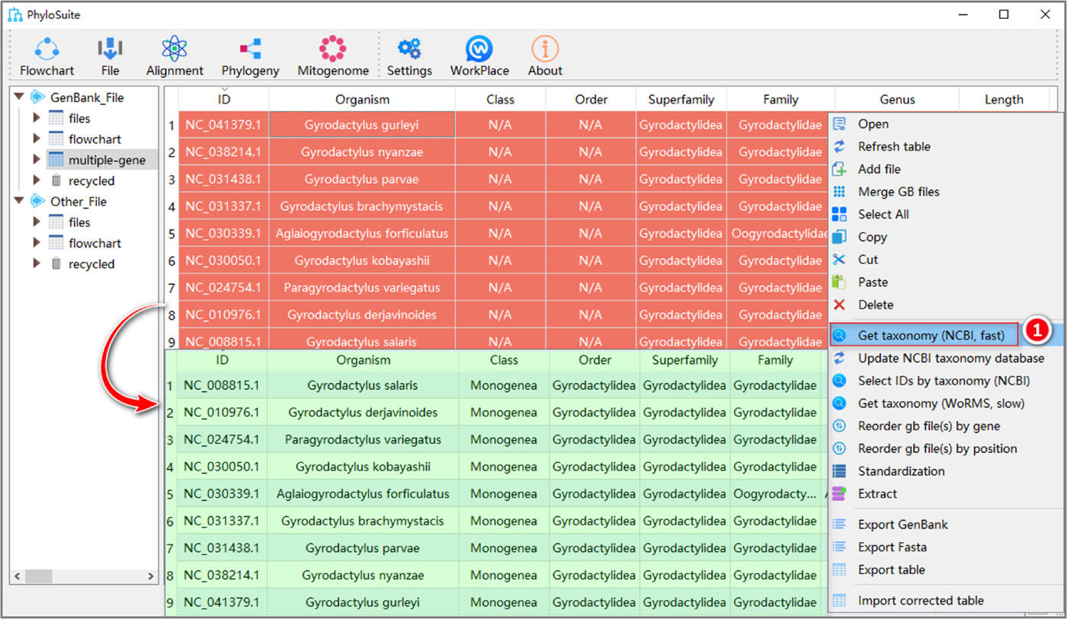Viewport: 1067px width, 619px height.
Task: Click the PhyloSuite app icon in title bar
Action: tap(15, 14)
